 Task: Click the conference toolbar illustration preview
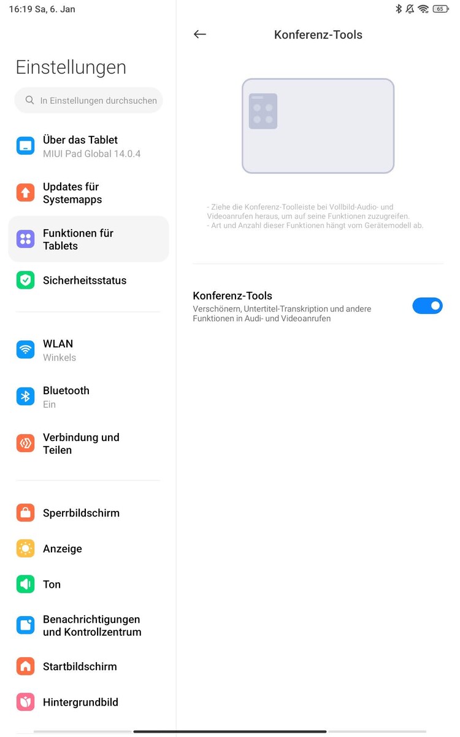[x=318, y=126]
